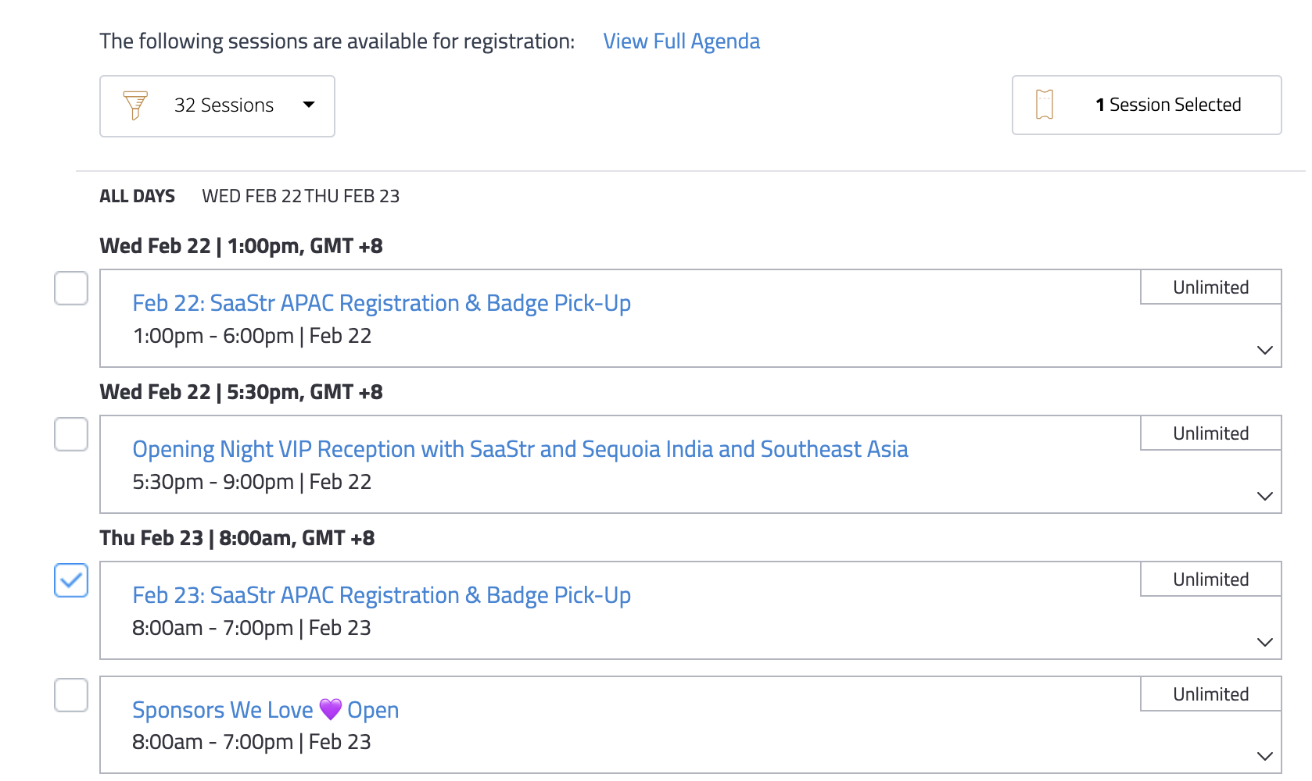
Task: Open the Opening Night VIP Reception session link
Action: tap(520, 449)
